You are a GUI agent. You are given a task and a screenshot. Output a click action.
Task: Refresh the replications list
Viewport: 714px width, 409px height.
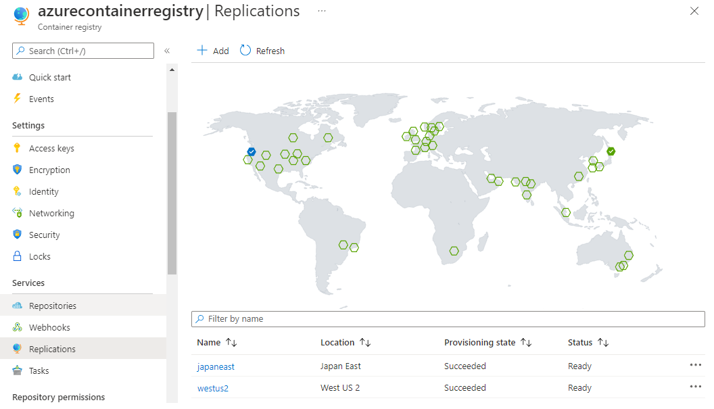(x=262, y=51)
